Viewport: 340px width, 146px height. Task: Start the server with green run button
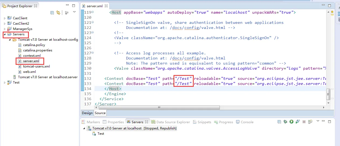(292, 122)
